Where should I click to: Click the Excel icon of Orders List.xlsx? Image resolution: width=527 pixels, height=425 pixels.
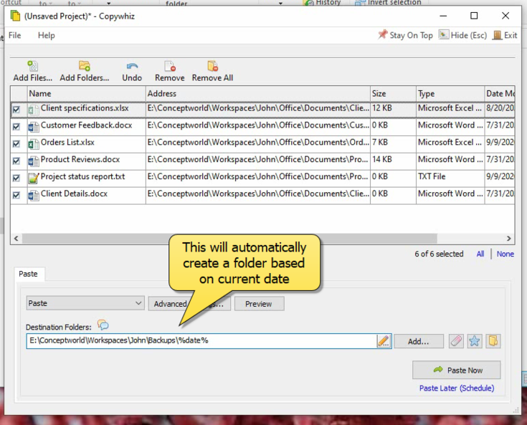coord(33,144)
